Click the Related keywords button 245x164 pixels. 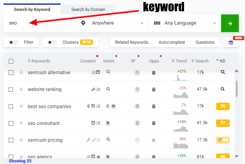click(131, 42)
